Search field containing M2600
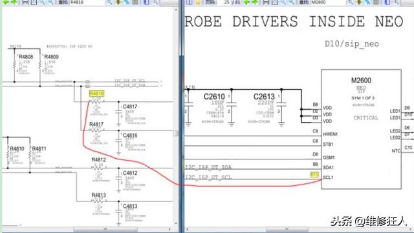414x233 pixels. (328, 2)
